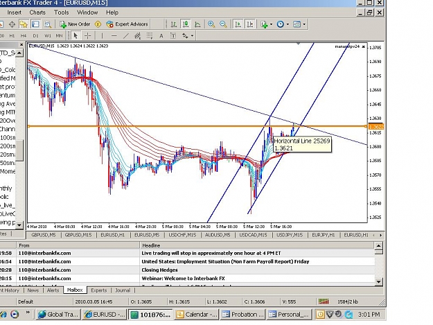Expand the Indicators dropdown arrow
Viewport: 433px width, 325px height.
coord(271,24)
